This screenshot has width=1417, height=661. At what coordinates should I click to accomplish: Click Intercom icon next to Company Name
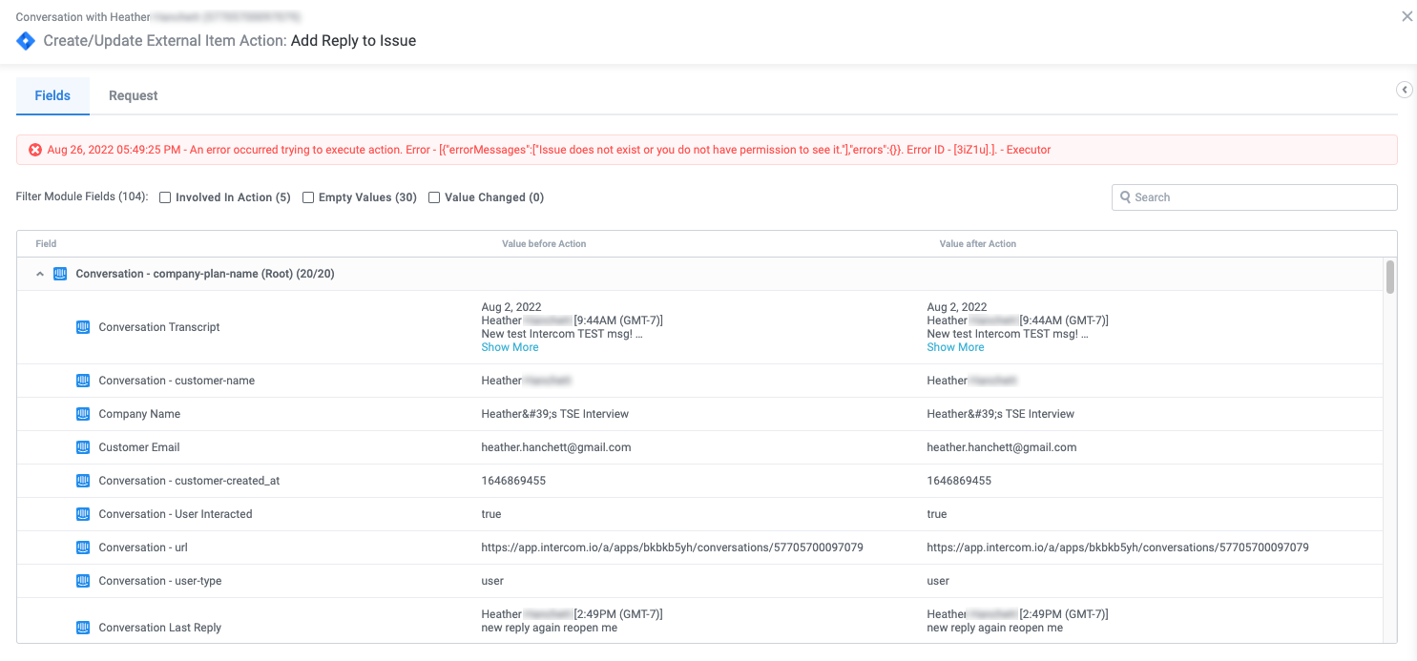pos(83,414)
